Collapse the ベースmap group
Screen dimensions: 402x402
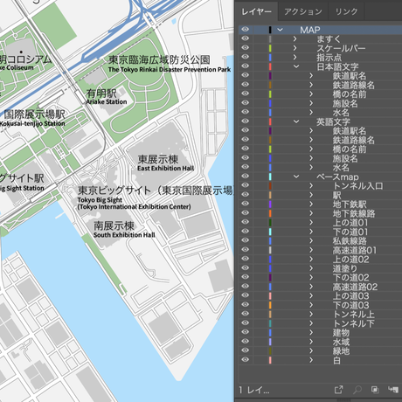pos(296,177)
